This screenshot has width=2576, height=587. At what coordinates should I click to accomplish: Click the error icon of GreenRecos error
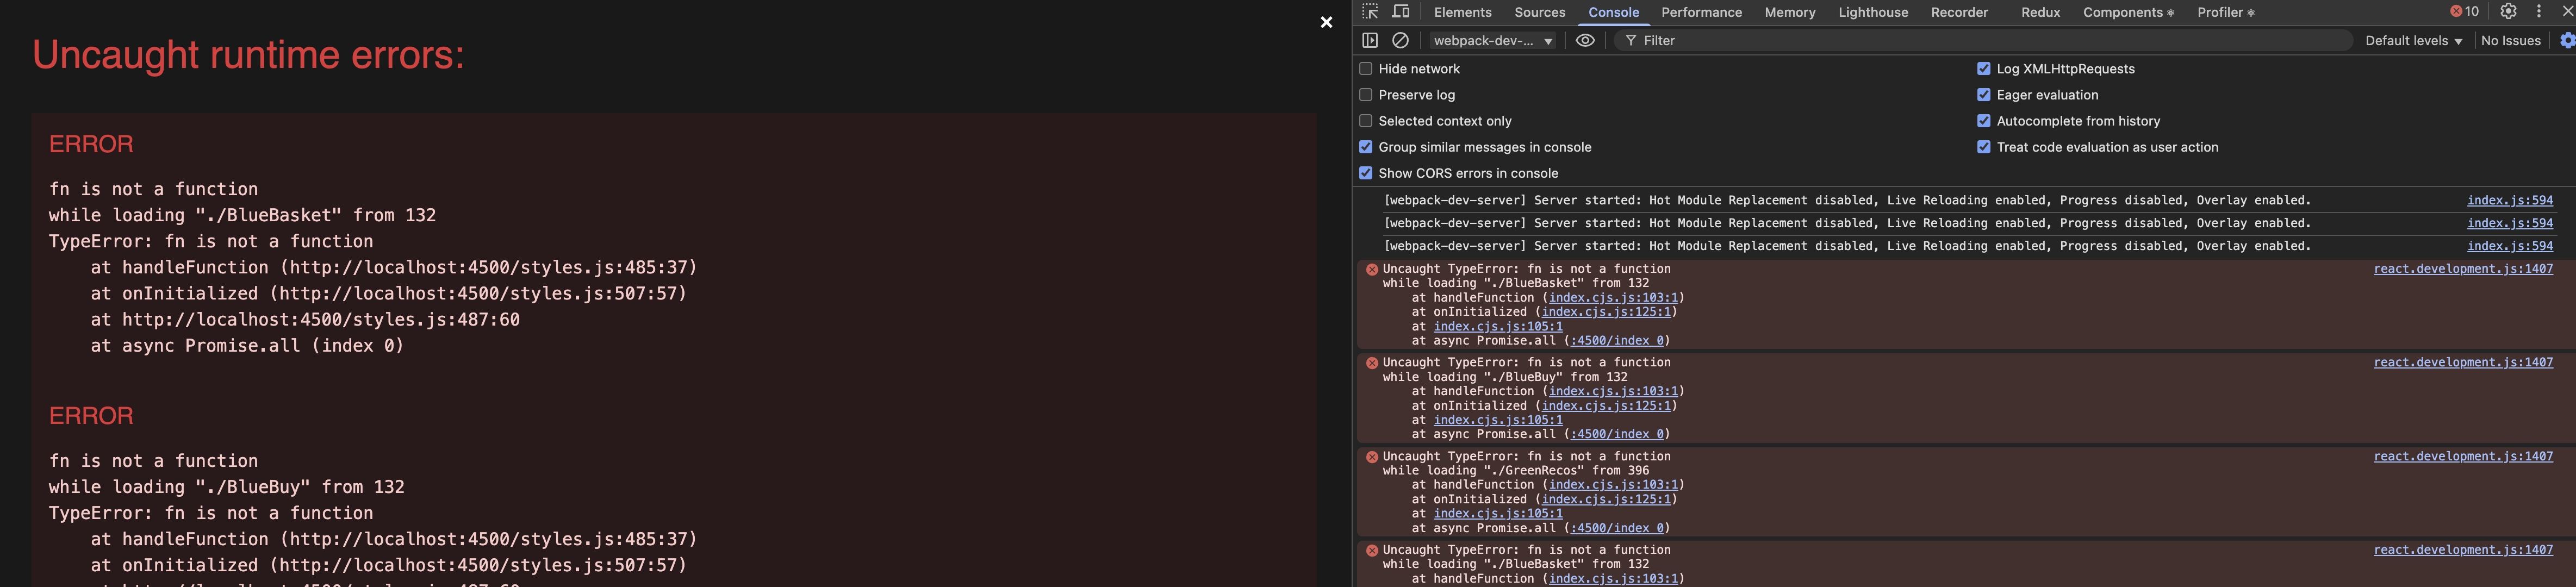tap(1372, 457)
